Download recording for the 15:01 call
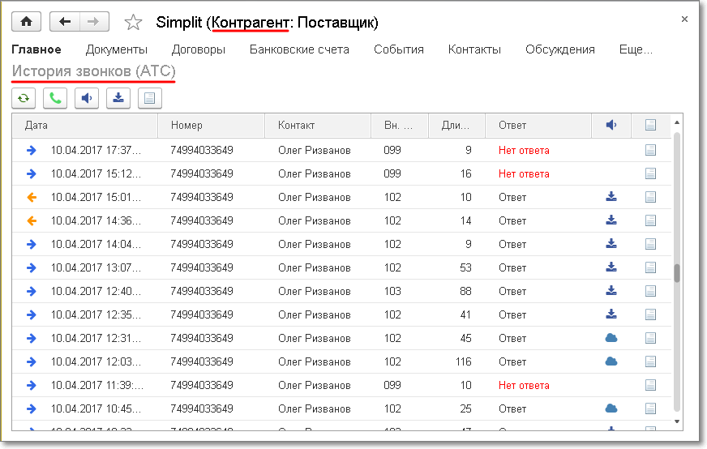 click(x=611, y=197)
